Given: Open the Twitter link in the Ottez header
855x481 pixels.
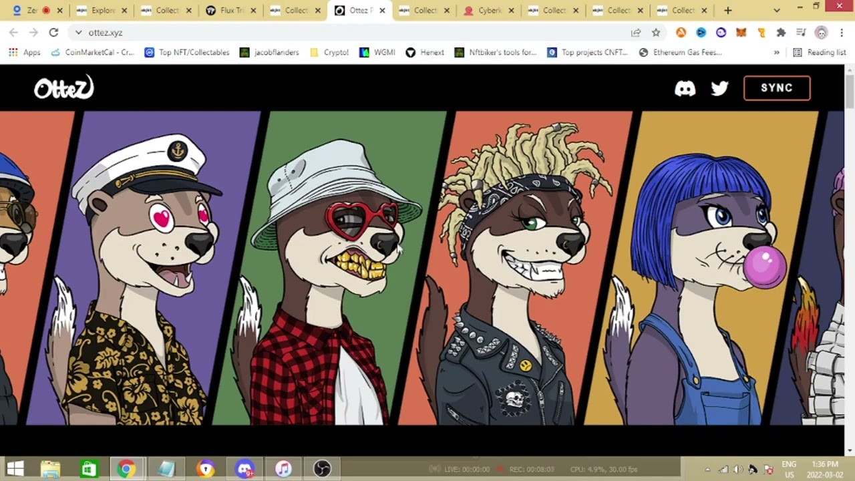Looking at the screenshot, I should [719, 88].
